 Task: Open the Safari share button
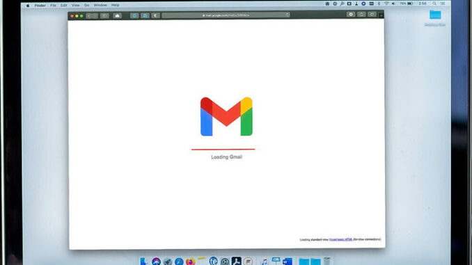361,15
